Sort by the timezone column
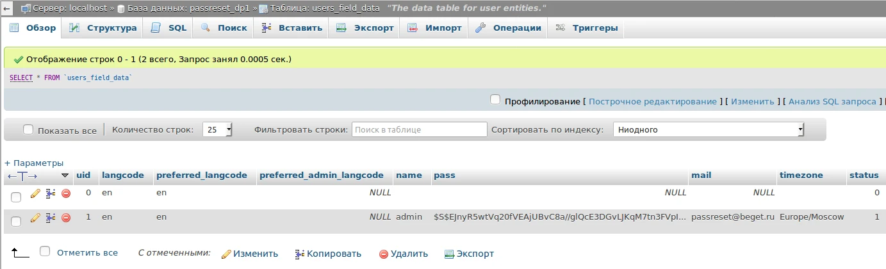 (801, 175)
